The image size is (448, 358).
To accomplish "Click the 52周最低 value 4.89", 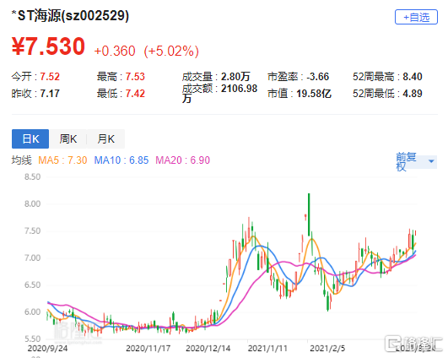I will [x=413, y=94].
